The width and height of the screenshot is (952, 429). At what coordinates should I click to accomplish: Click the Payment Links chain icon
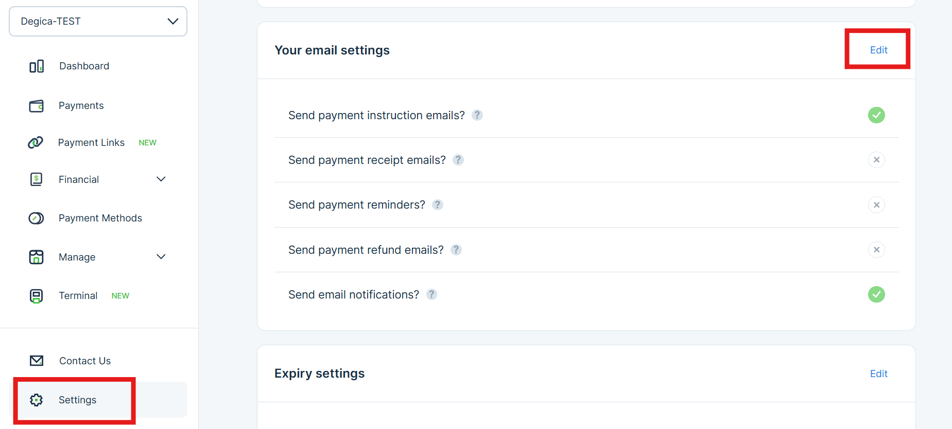[x=36, y=142]
